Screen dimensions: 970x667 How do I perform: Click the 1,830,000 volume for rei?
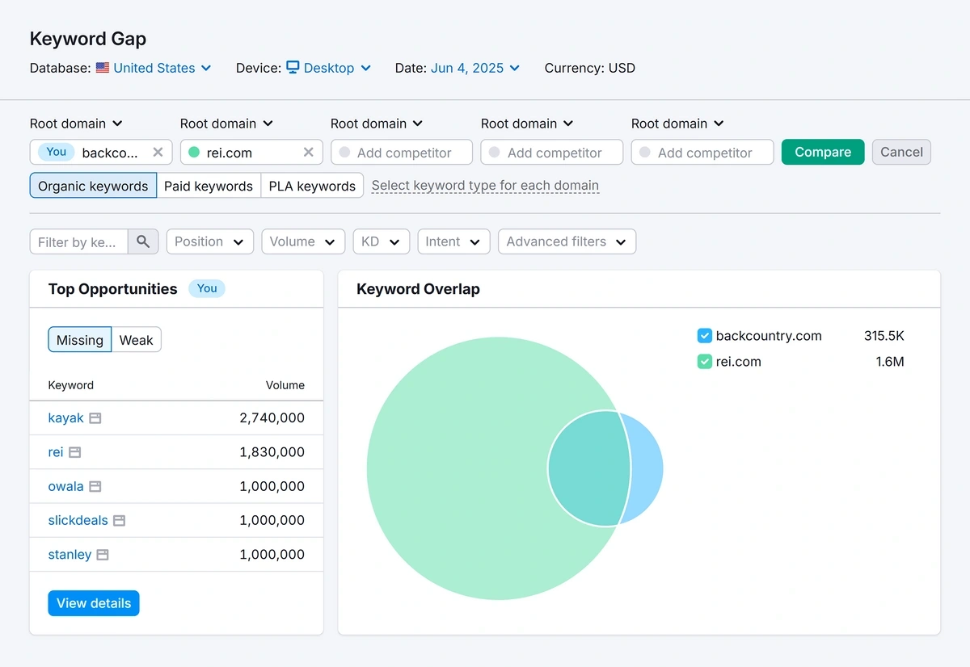(x=272, y=452)
